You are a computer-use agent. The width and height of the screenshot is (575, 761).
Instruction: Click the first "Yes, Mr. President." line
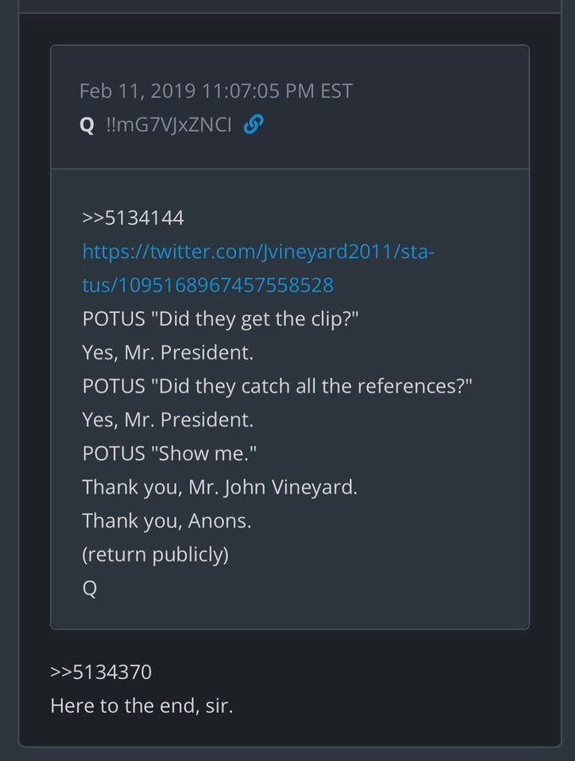click(x=167, y=352)
